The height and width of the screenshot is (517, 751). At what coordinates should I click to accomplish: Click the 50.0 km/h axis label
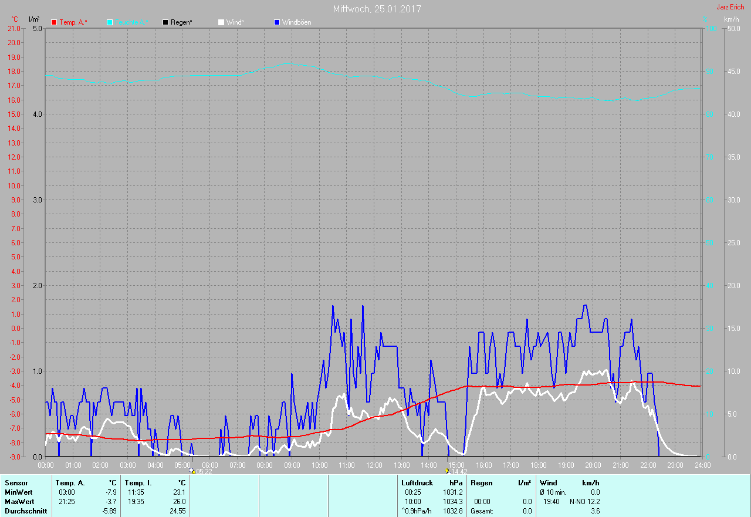733,28
